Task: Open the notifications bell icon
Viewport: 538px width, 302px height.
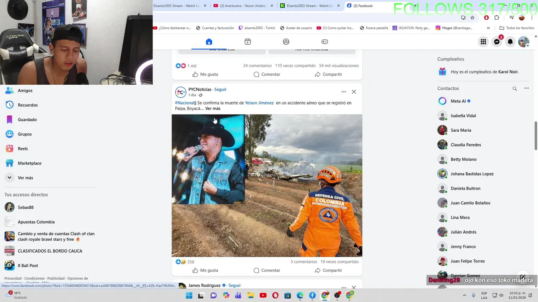Action: pyautogui.click(x=510, y=42)
